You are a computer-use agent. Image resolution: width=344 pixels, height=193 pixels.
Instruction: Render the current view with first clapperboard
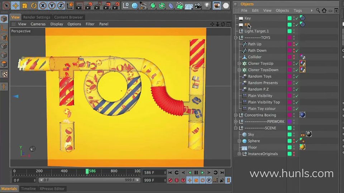tap(79, 5)
